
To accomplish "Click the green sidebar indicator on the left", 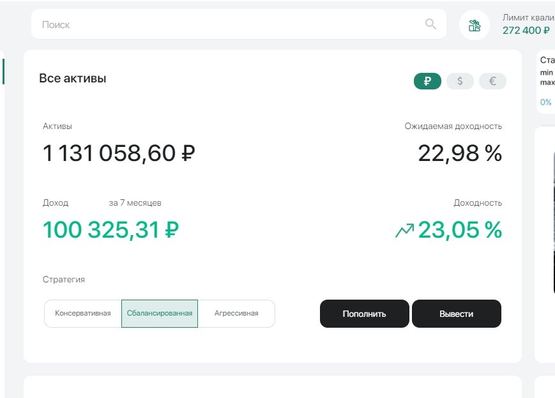I will [x=3, y=72].
